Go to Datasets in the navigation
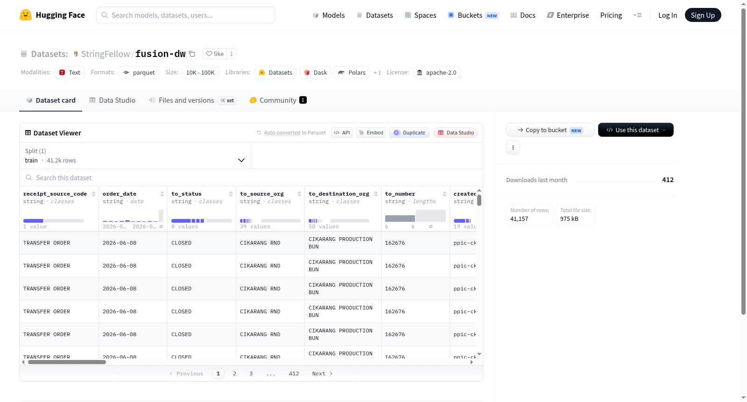 [x=374, y=15]
